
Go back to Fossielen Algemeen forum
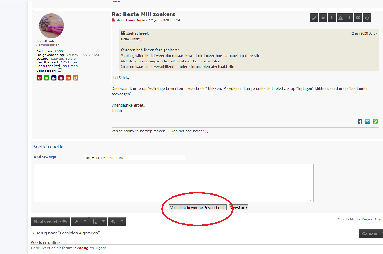pos(66,233)
